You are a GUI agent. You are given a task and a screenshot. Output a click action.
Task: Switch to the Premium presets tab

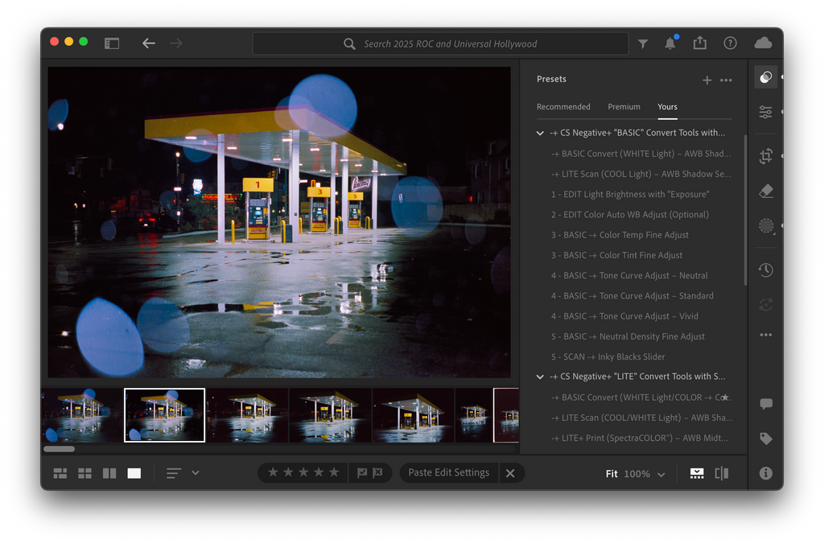point(624,106)
